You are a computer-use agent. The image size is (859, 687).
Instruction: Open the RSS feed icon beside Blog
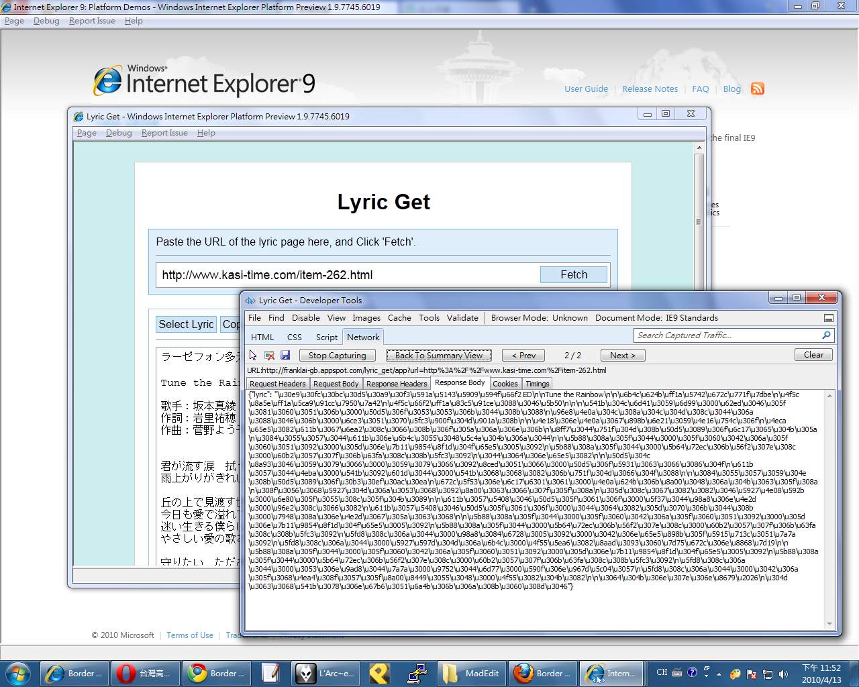[758, 89]
